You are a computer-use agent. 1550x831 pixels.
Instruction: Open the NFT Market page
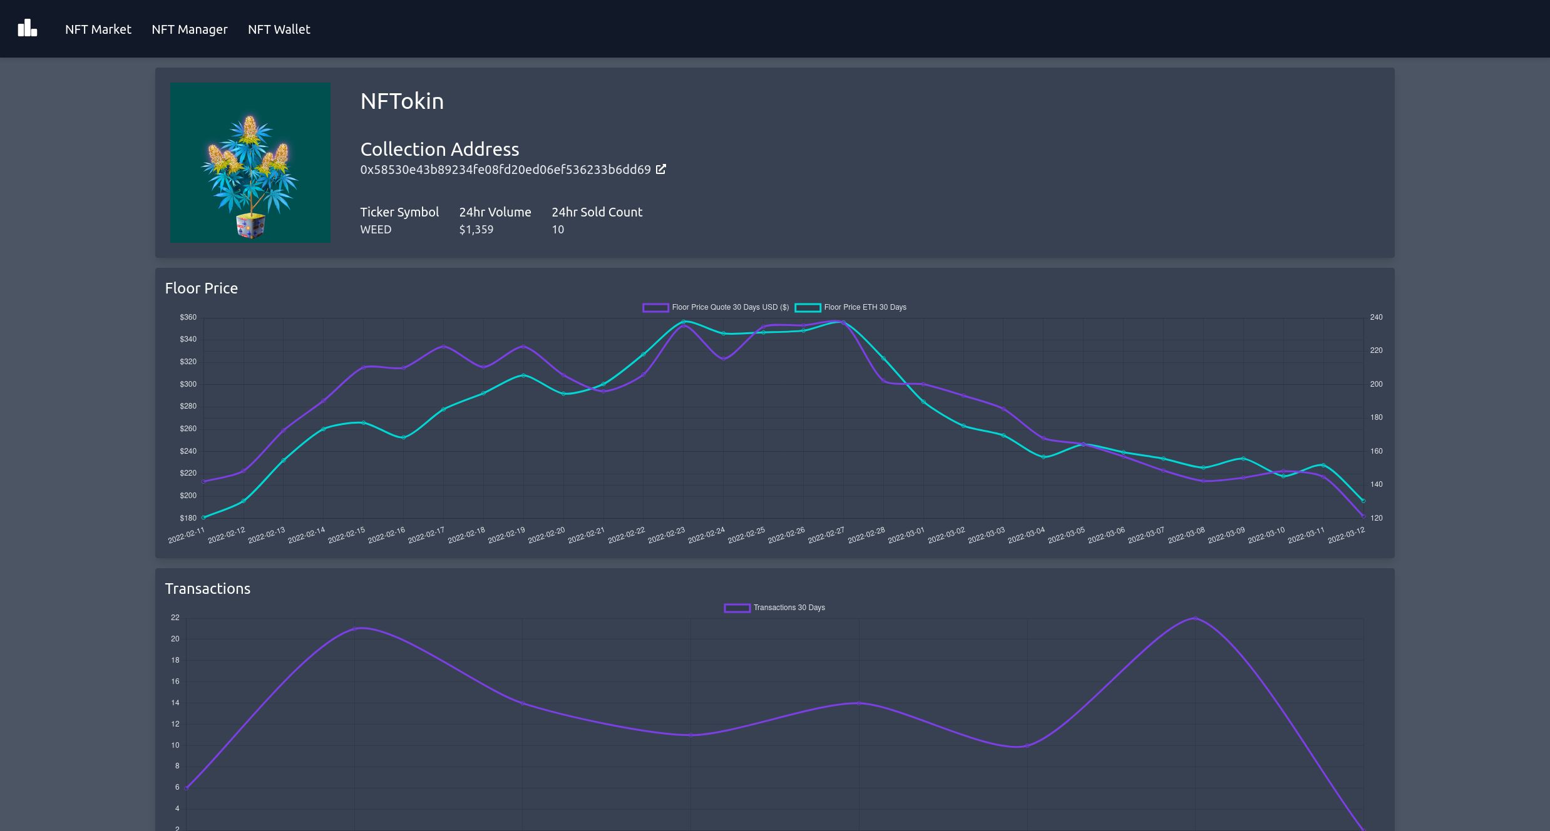(98, 29)
